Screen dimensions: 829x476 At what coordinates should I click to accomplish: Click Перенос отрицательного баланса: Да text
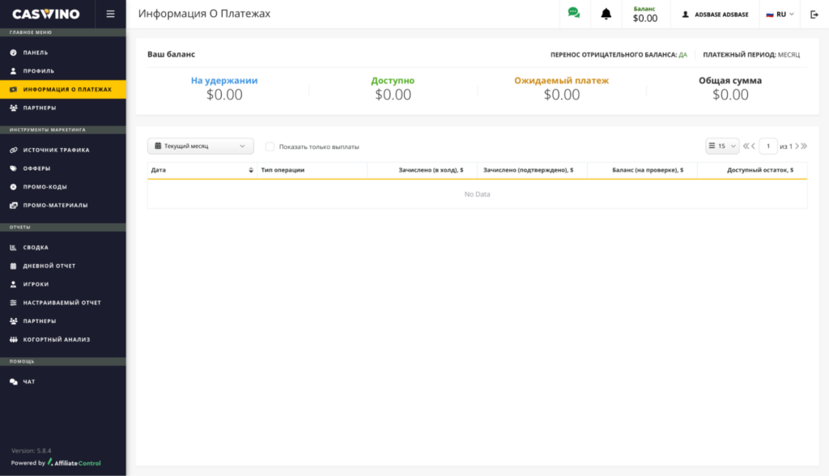tap(619, 54)
